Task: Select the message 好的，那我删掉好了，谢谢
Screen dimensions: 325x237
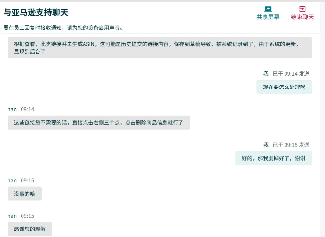Action: tap(273, 158)
